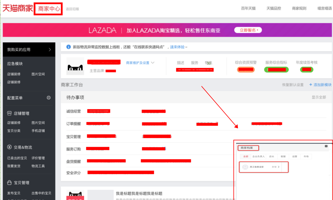Open 出售中的宝贝 in sidebar
This screenshot has height=200, width=333.
tap(42, 193)
